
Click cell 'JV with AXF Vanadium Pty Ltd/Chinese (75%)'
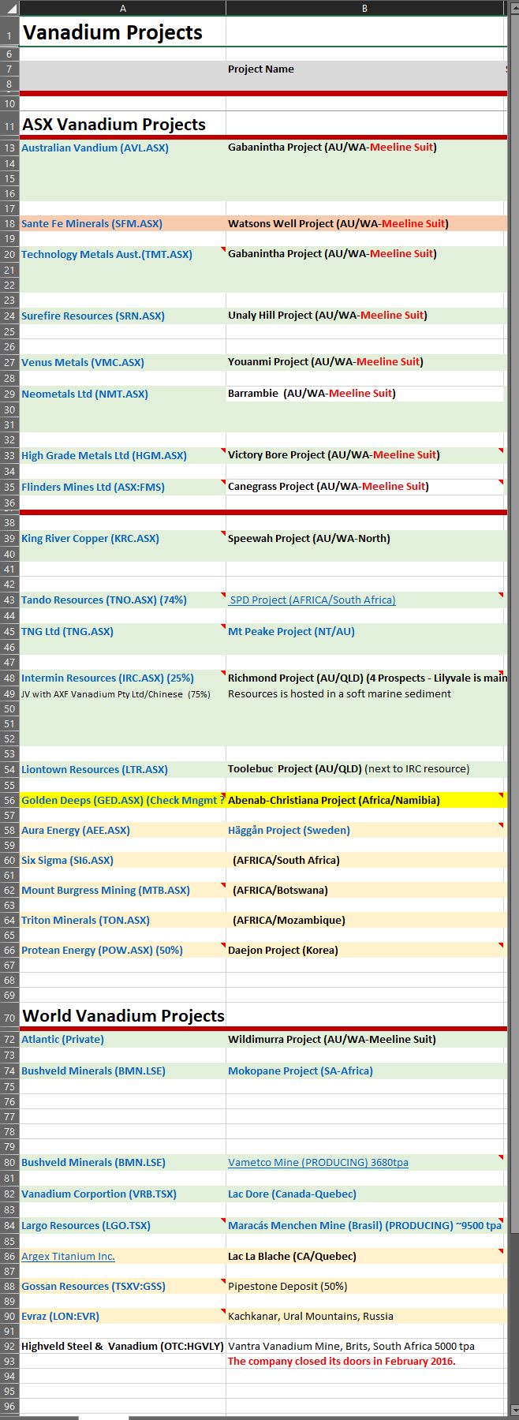(x=122, y=693)
